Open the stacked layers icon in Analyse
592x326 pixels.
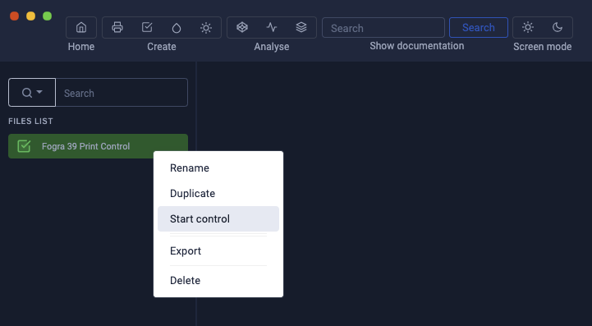pyautogui.click(x=301, y=27)
